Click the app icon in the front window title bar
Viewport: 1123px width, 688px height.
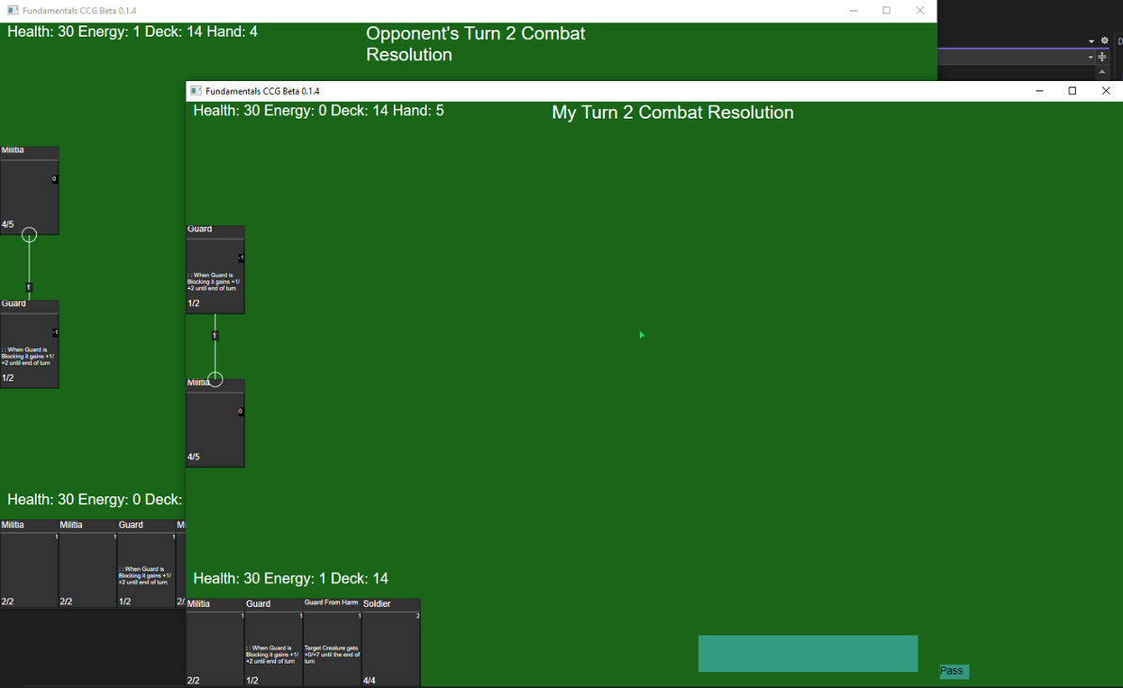coord(196,91)
